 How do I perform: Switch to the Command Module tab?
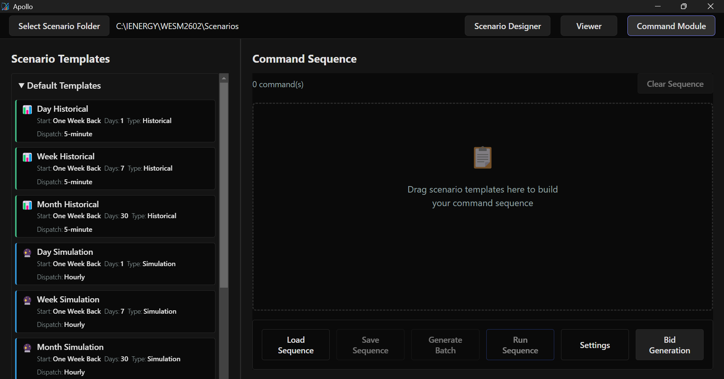pos(671,26)
